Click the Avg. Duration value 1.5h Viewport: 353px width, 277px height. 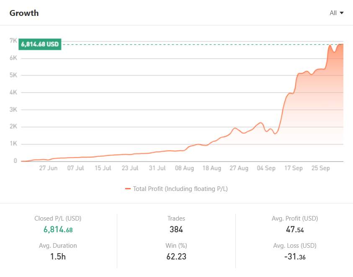pyautogui.click(x=58, y=257)
